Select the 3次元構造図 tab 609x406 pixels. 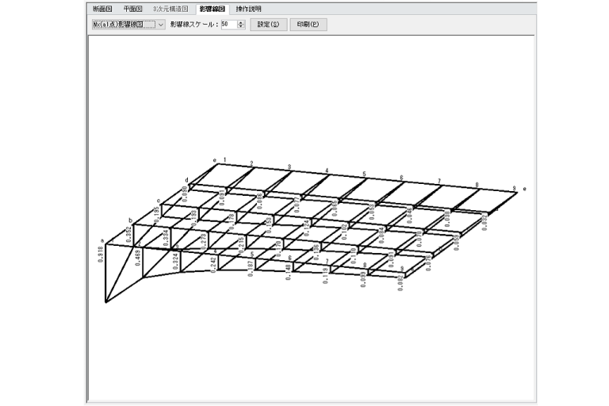click(170, 9)
